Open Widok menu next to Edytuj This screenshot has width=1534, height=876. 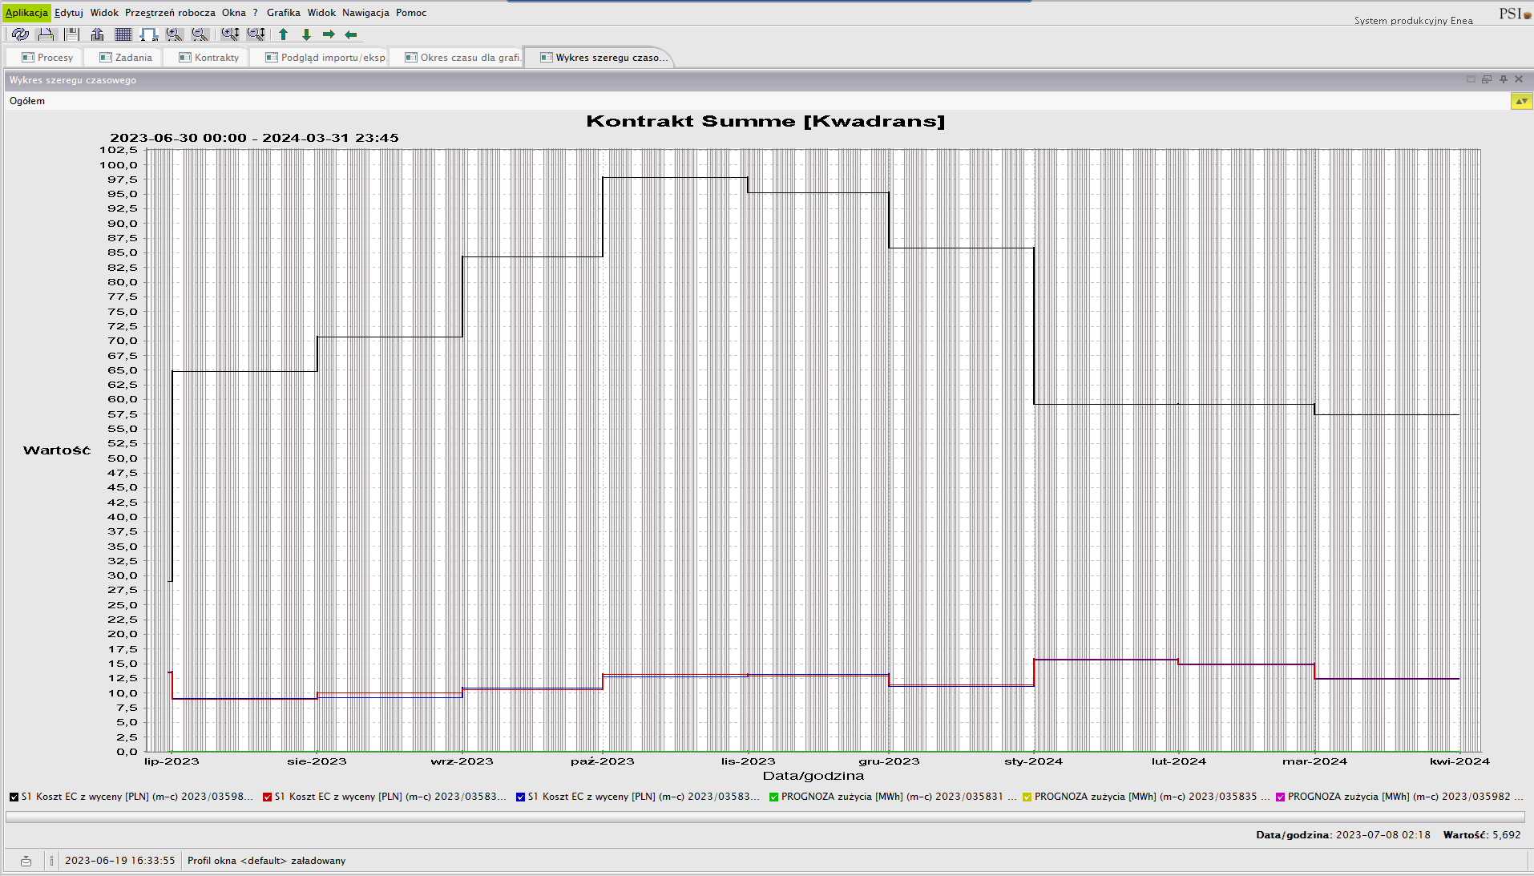(104, 13)
